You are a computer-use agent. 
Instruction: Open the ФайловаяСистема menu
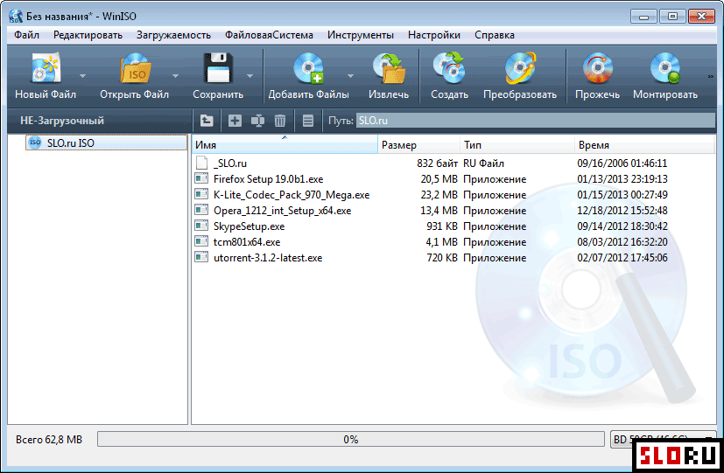(269, 35)
